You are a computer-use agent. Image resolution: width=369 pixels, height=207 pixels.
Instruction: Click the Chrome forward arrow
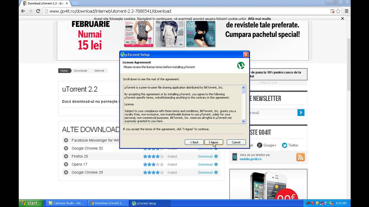[31, 11]
